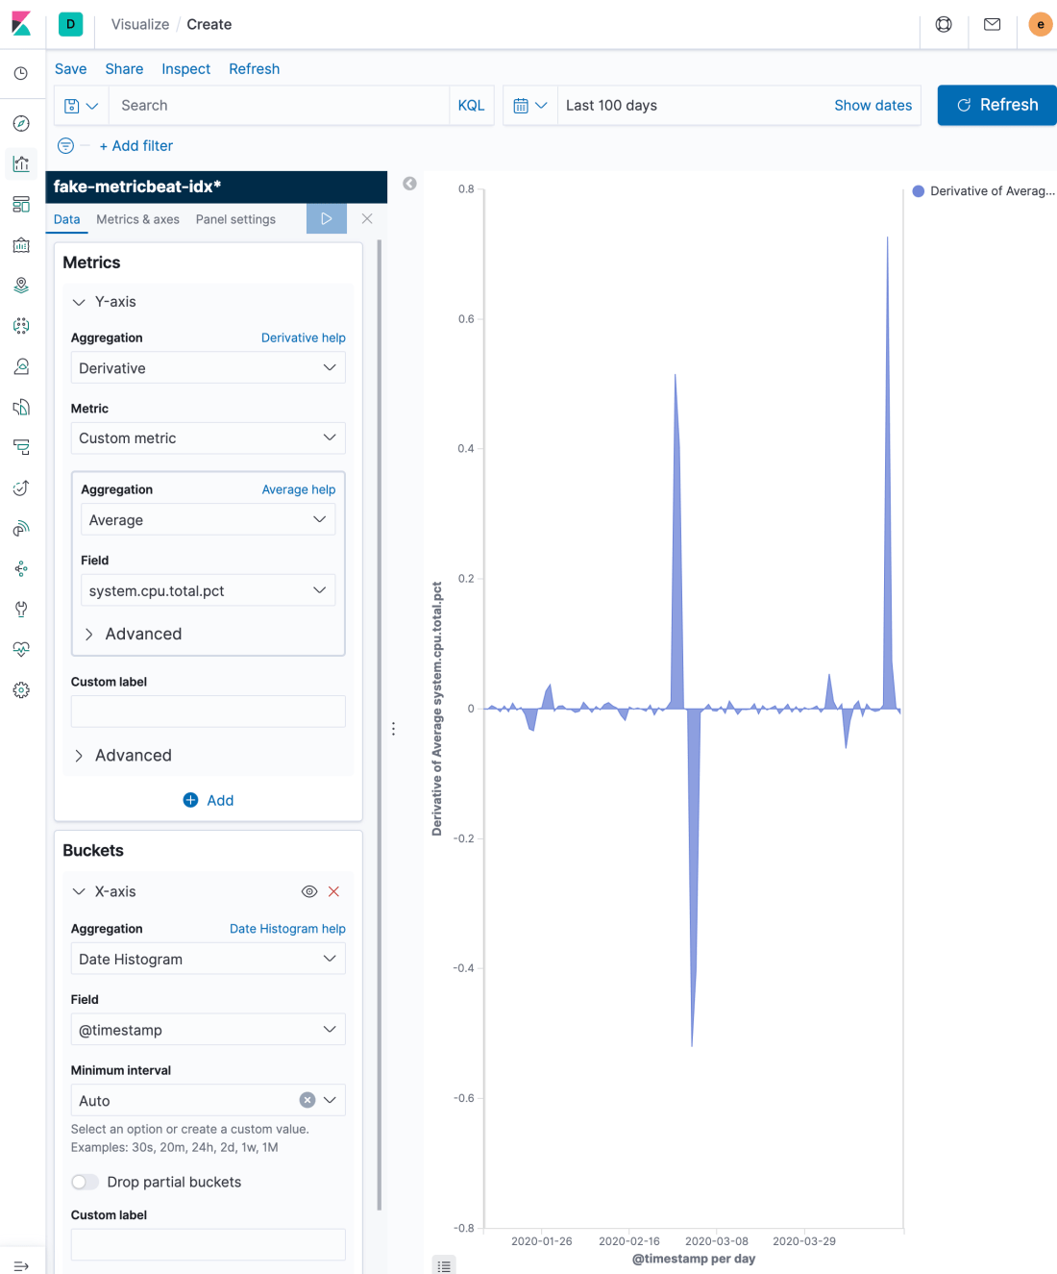Screen dimensions: 1057x1274
Task: Open the Discover compass icon in sidebar
Action: 21,123
